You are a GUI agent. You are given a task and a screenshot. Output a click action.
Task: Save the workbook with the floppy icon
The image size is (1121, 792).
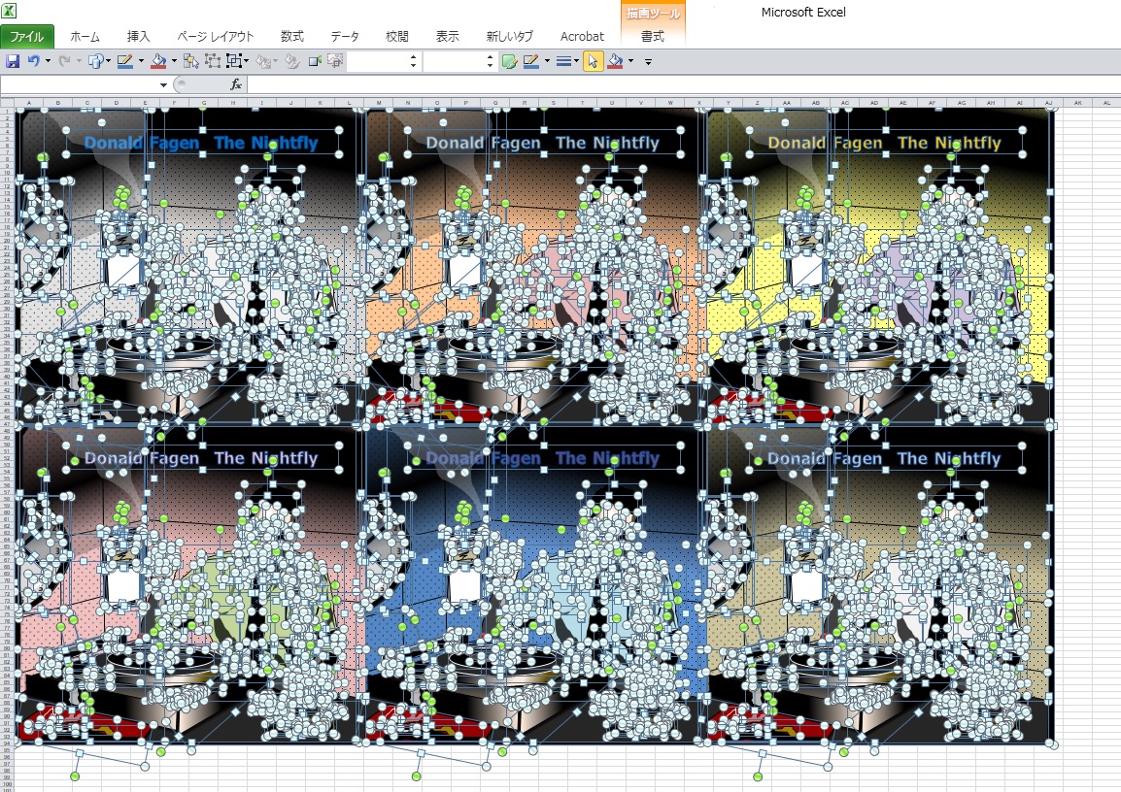pyautogui.click(x=13, y=61)
